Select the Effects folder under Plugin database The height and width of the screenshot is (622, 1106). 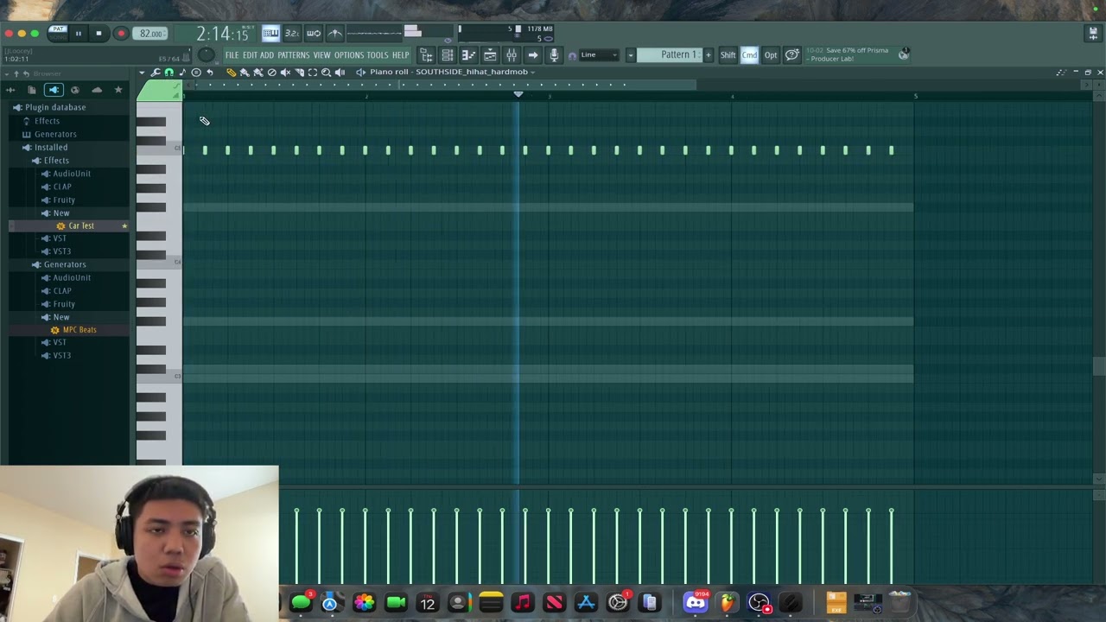[x=47, y=121]
